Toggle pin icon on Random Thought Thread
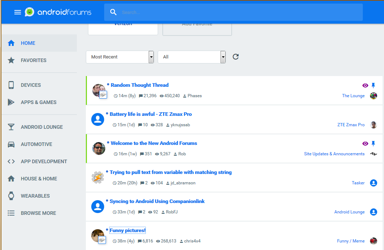384x250 pixels. (x=373, y=85)
